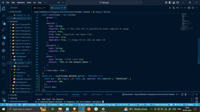Open Manage gear icon in activity bar
This screenshot has height=112, width=200.
(x=4, y=100)
